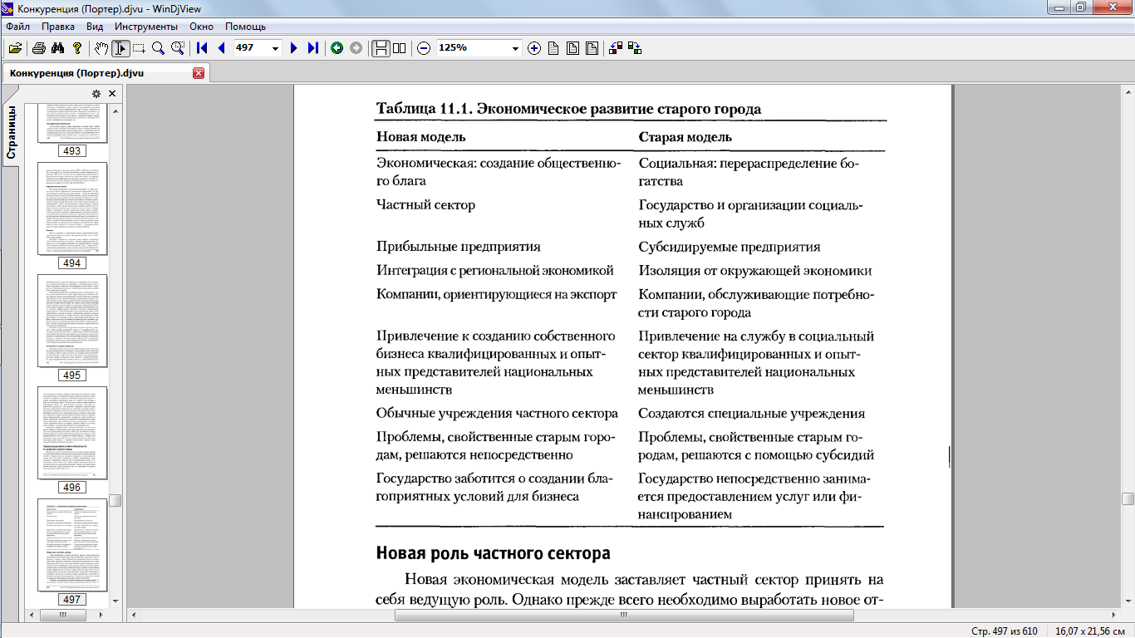The height and width of the screenshot is (638, 1135).
Task: Click the cell Интеграция с региональной экономикой
Action: [495, 270]
